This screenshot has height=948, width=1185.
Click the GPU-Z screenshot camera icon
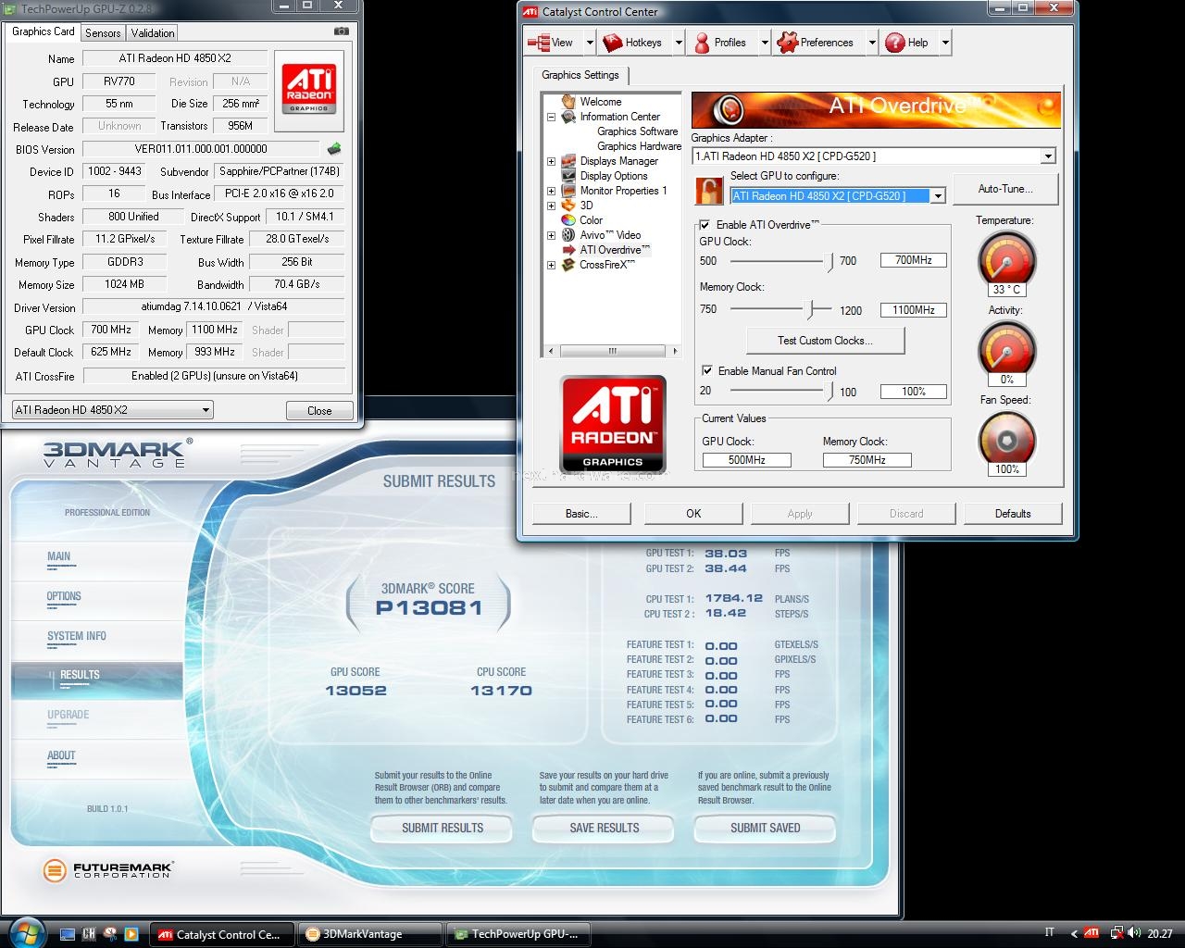pyautogui.click(x=342, y=31)
